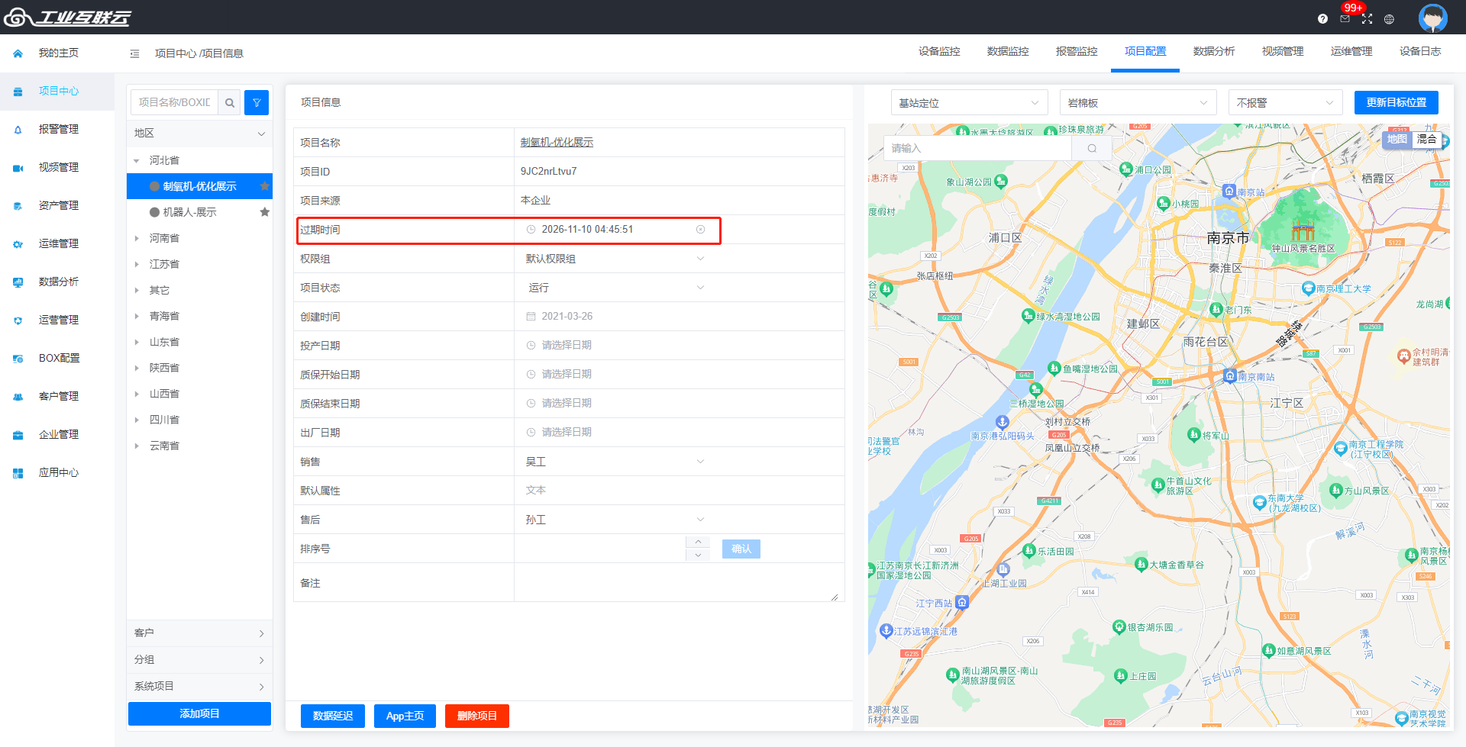Click the globe language icon

1389,19
